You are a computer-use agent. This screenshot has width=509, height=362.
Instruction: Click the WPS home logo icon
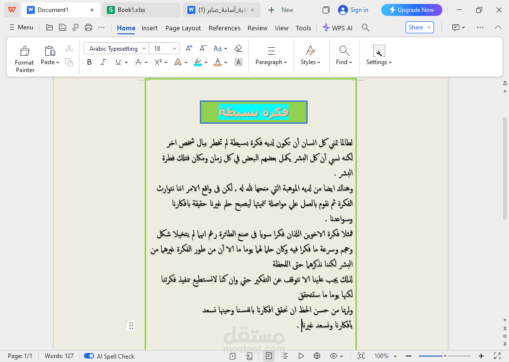[x=12, y=10]
